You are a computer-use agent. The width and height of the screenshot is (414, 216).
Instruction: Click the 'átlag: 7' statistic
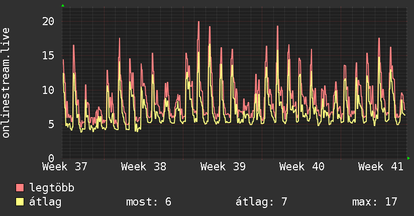point(261,202)
